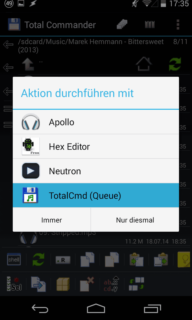Viewport: 192px width, 320px height.
Task: Go up to the parent directory arrow
Action: [28, 65]
